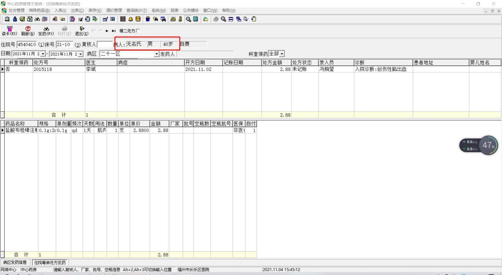Click the blue bottle toolbar icon
The width and height of the screenshot is (502, 275).
15,19
